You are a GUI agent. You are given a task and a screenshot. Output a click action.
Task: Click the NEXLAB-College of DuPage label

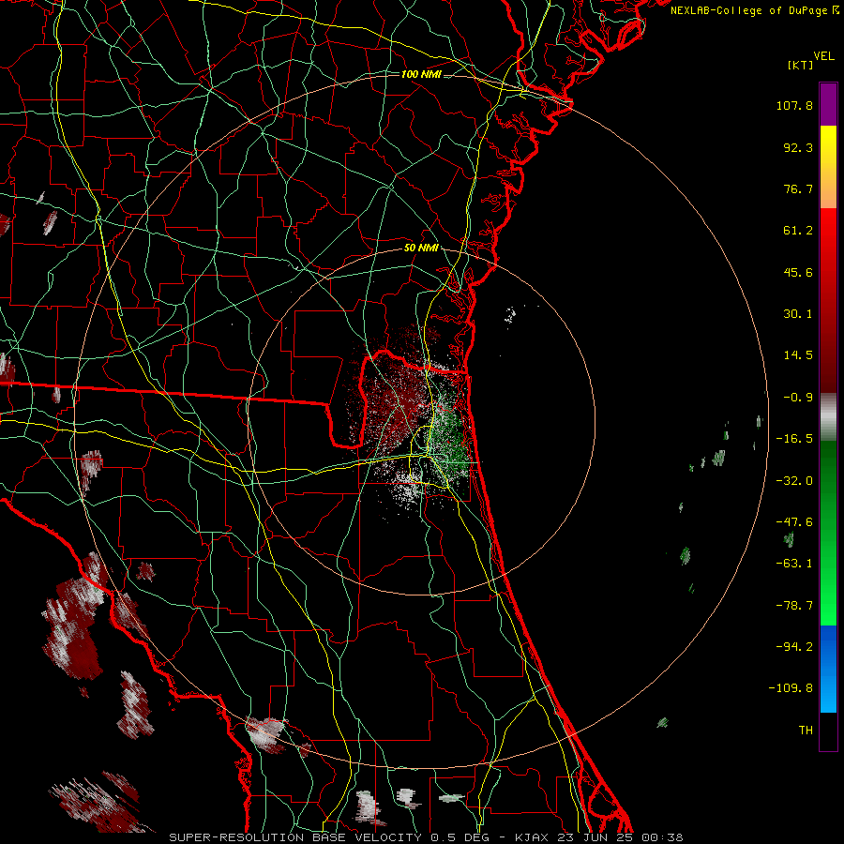click(x=755, y=10)
